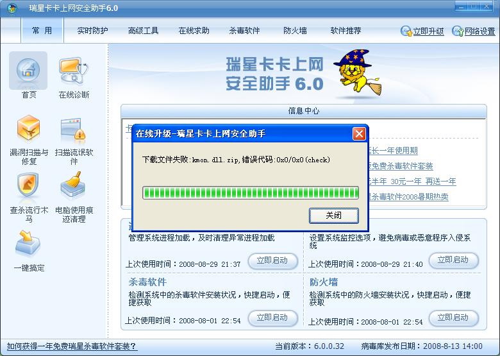Click 立即启动 for process management

tap(272, 260)
